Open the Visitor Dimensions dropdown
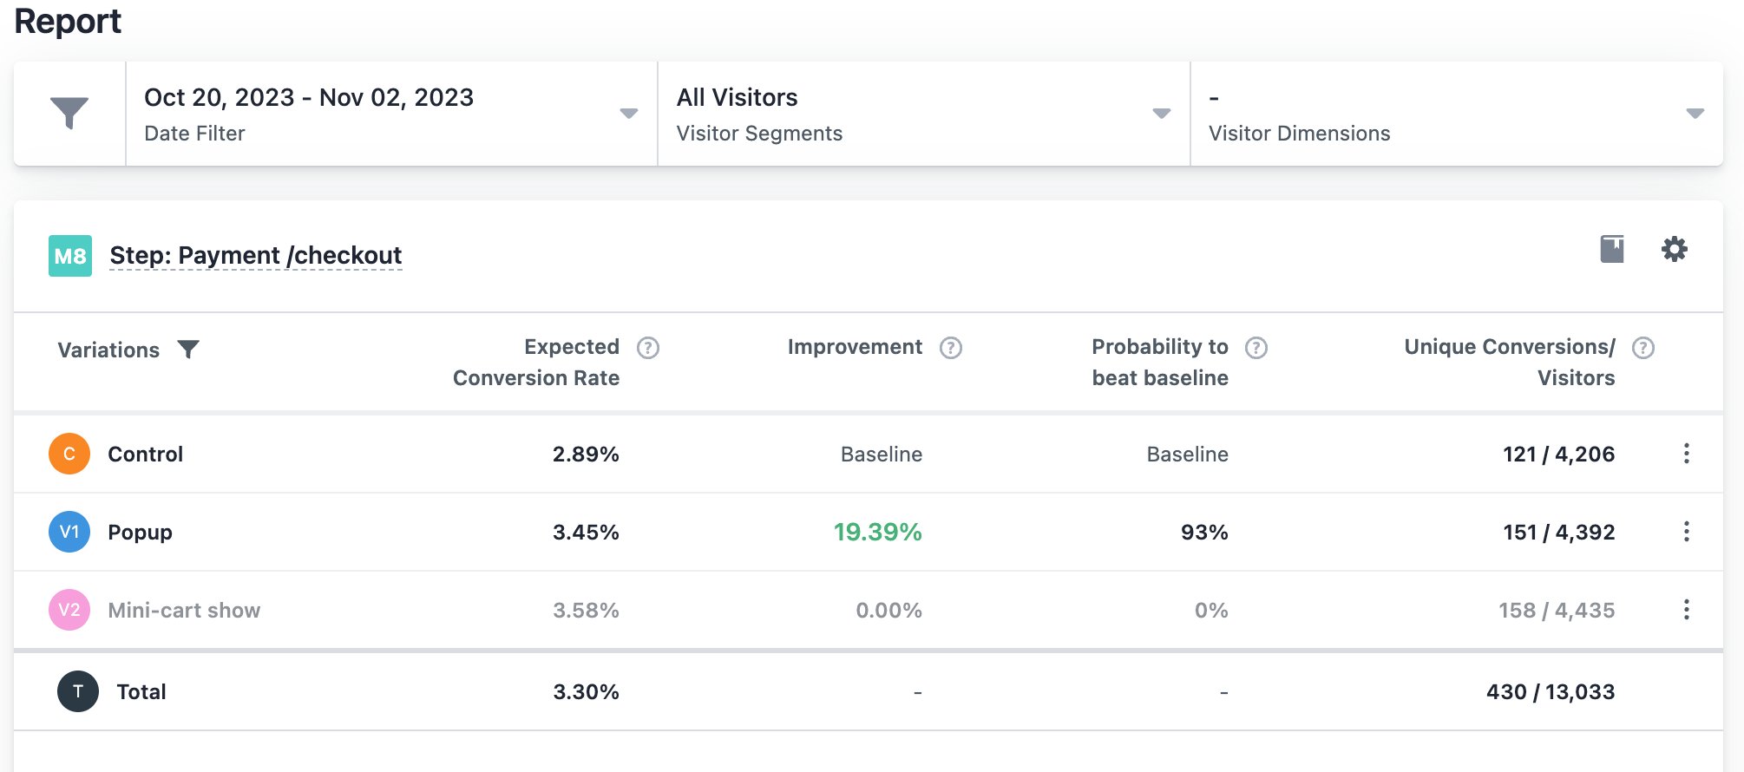 pos(1694,114)
